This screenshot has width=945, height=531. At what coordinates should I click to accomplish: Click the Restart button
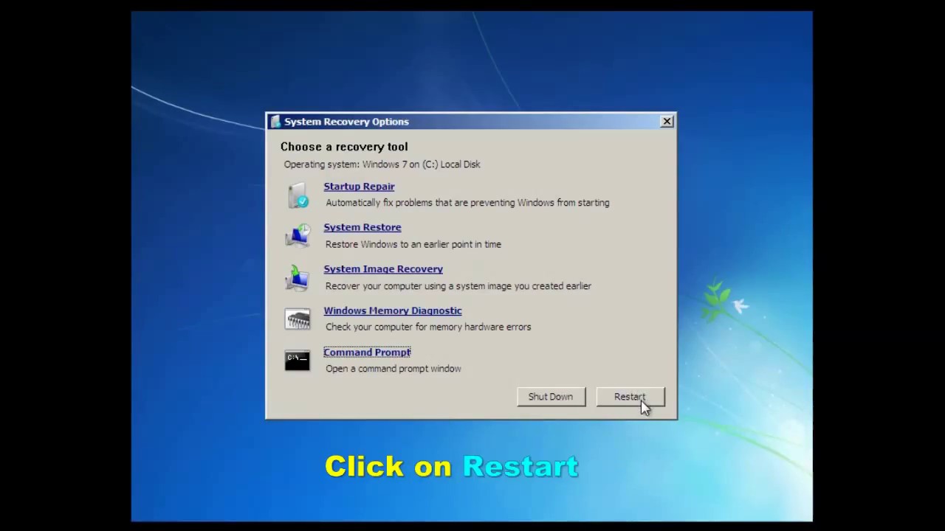(x=630, y=397)
